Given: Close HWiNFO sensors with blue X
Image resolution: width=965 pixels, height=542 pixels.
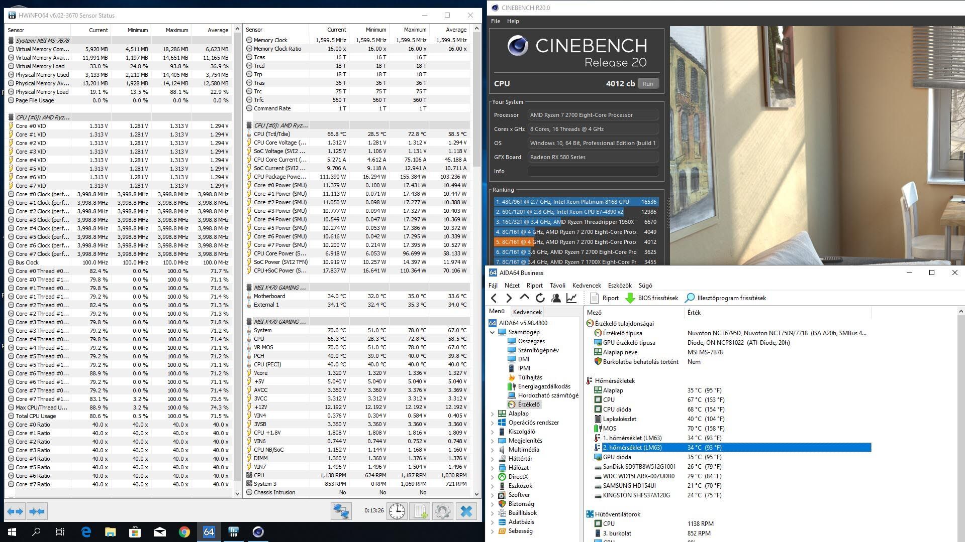Looking at the screenshot, I should [x=466, y=511].
